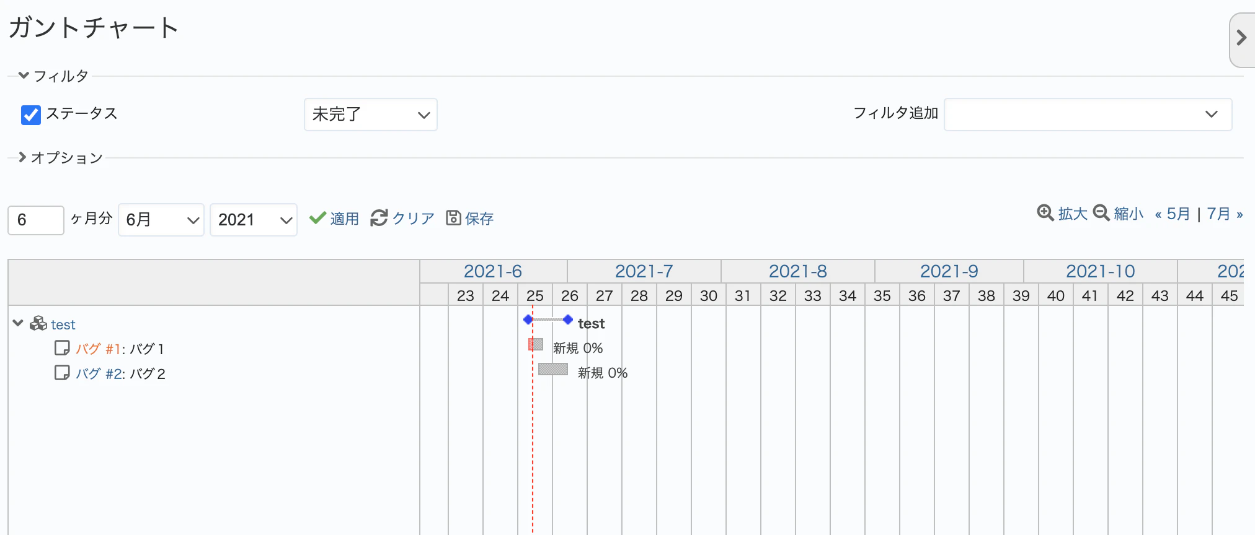This screenshot has width=1255, height=535.
Task: Click the 2021-9 month header
Action: [949, 271]
